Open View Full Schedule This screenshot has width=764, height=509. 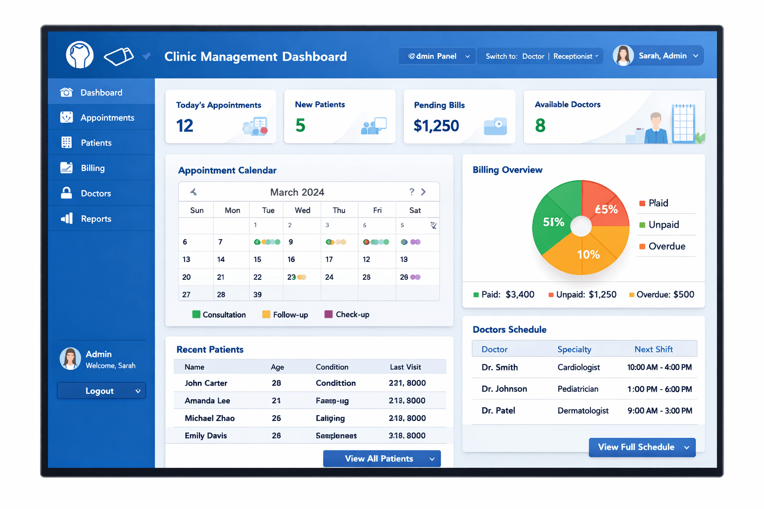click(642, 447)
